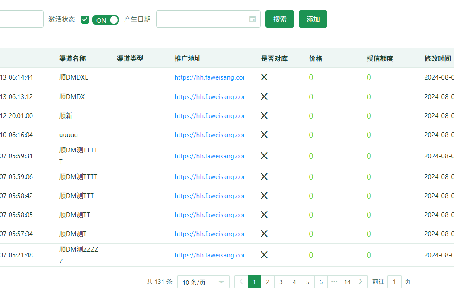Open promotion link in 05:57:34 row
The height and width of the screenshot is (295, 454).
pyautogui.click(x=209, y=234)
